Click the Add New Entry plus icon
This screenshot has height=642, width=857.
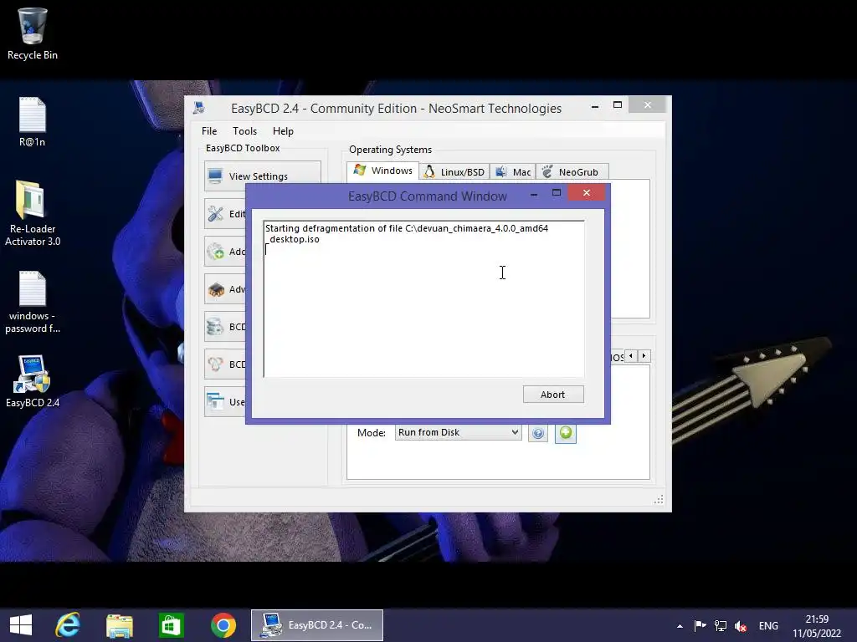click(x=215, y=251)
